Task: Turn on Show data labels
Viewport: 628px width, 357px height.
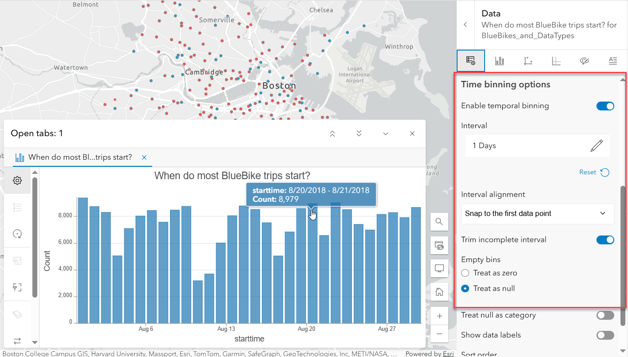Action: pyautogui.click(x=605, y=335)
